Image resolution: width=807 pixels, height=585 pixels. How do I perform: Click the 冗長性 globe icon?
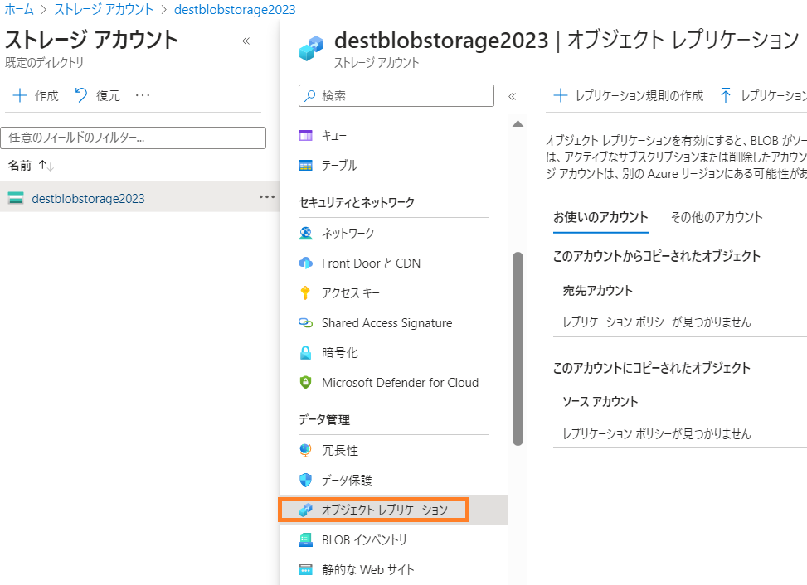[x=306, y=450]
